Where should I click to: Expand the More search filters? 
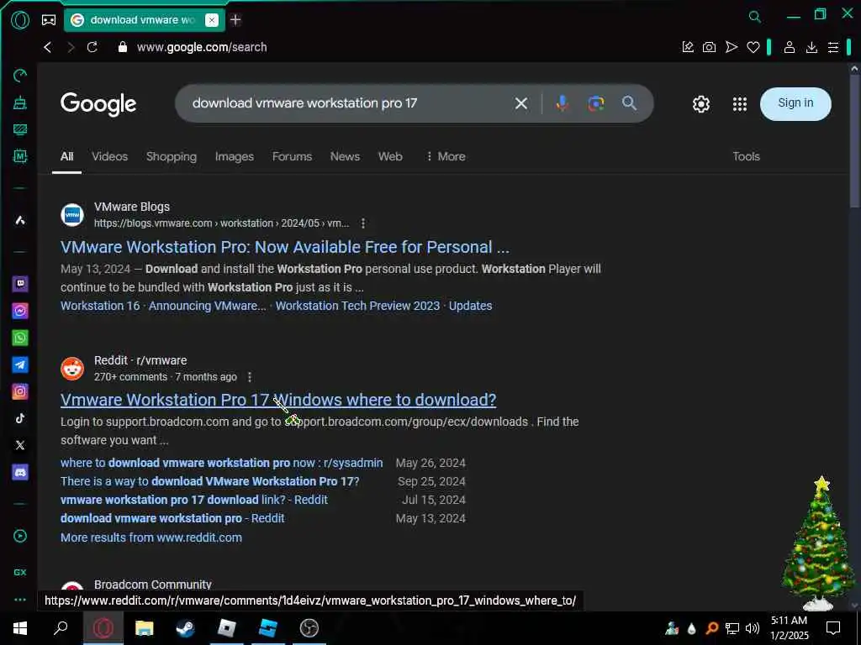(x=446, y=156)
